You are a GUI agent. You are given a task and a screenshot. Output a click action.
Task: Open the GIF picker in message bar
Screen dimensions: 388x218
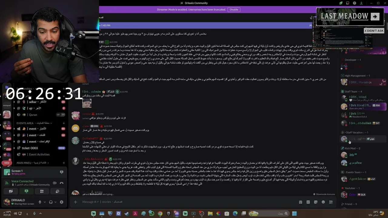click(x=308, y=202)
